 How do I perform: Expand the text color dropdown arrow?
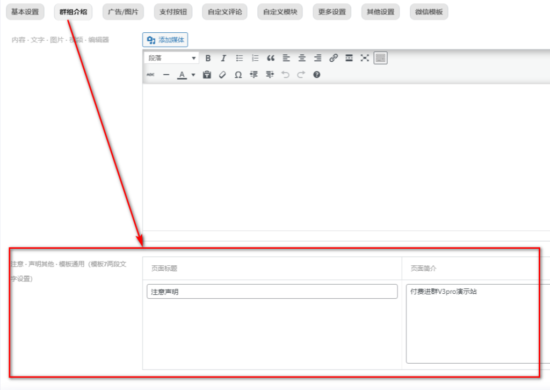click(x=193, y=75)
